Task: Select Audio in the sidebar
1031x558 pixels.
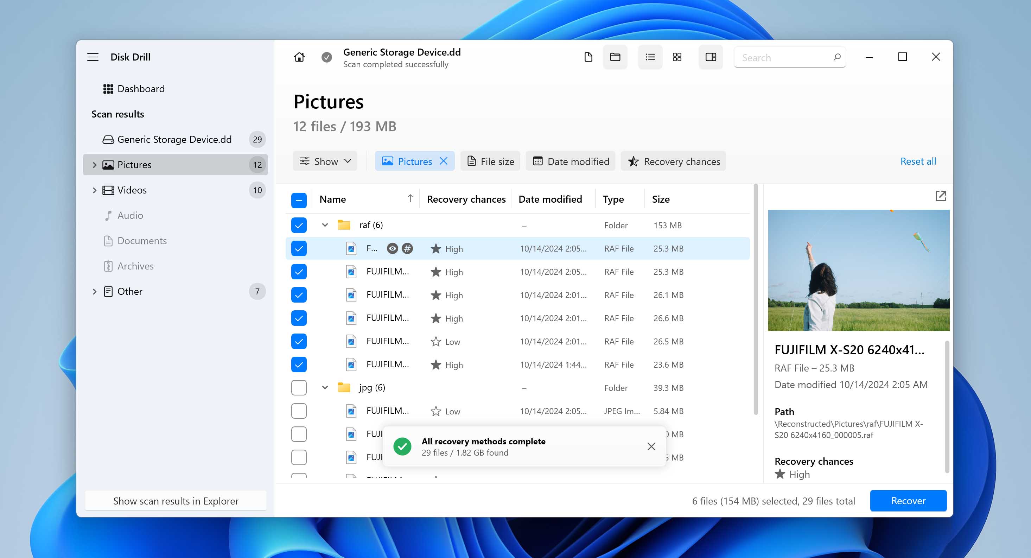Action: 175,215
